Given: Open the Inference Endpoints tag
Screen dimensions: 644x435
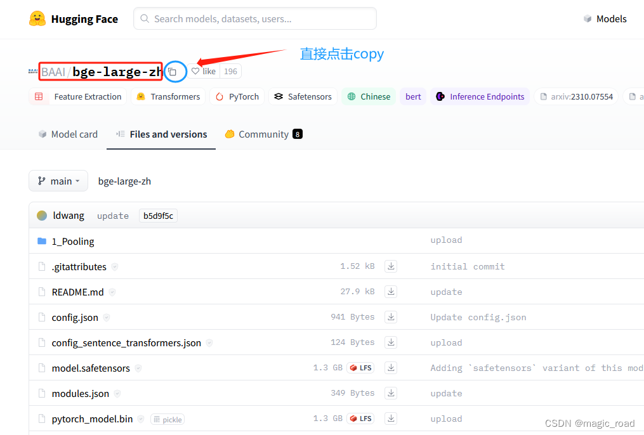Looking at the screenshot, I should (x=481, y=96).
